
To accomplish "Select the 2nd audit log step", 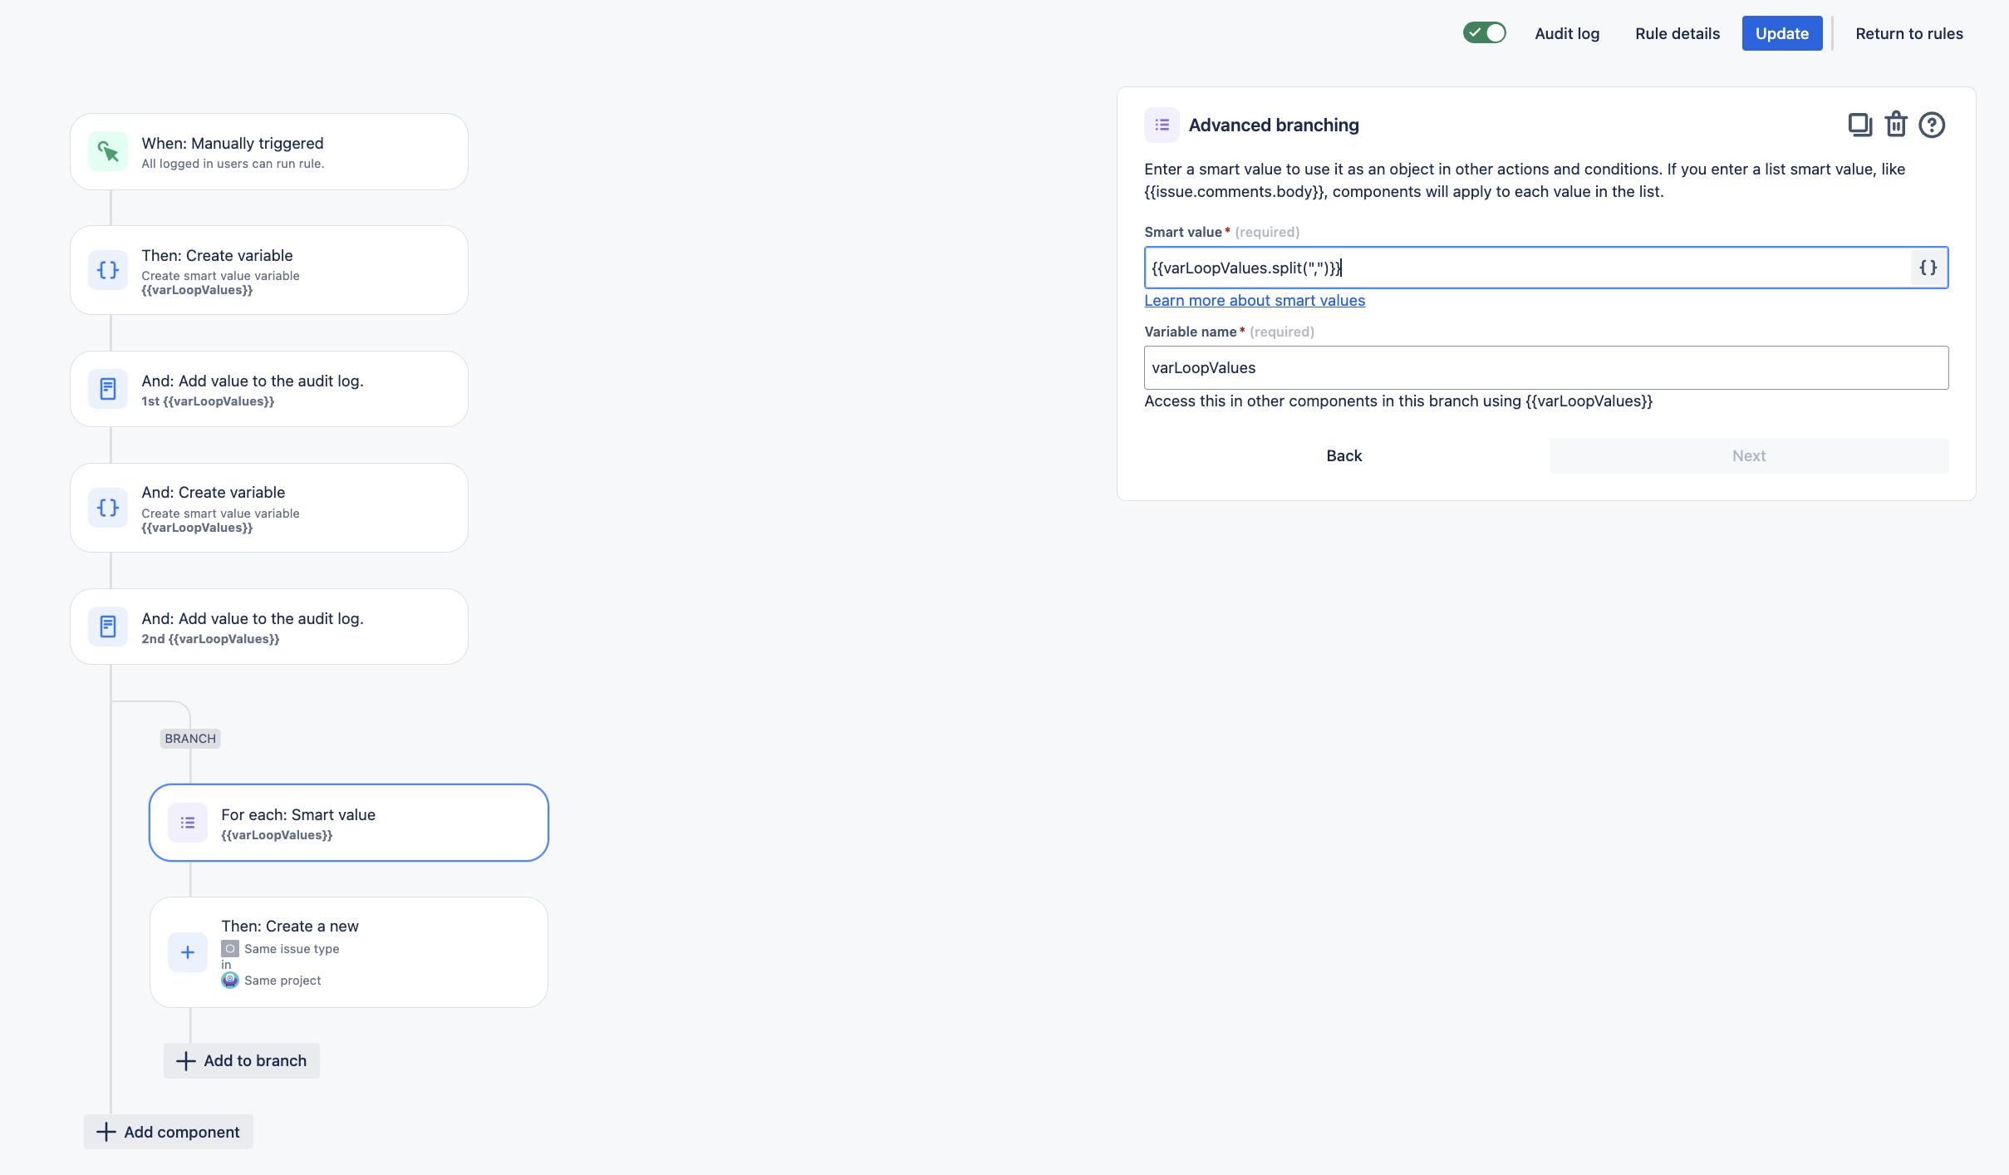I will tap(269, 627).
